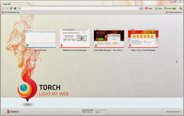
Task: Open the Take a Tour thumbnail
Action: [x=143, y=38]
